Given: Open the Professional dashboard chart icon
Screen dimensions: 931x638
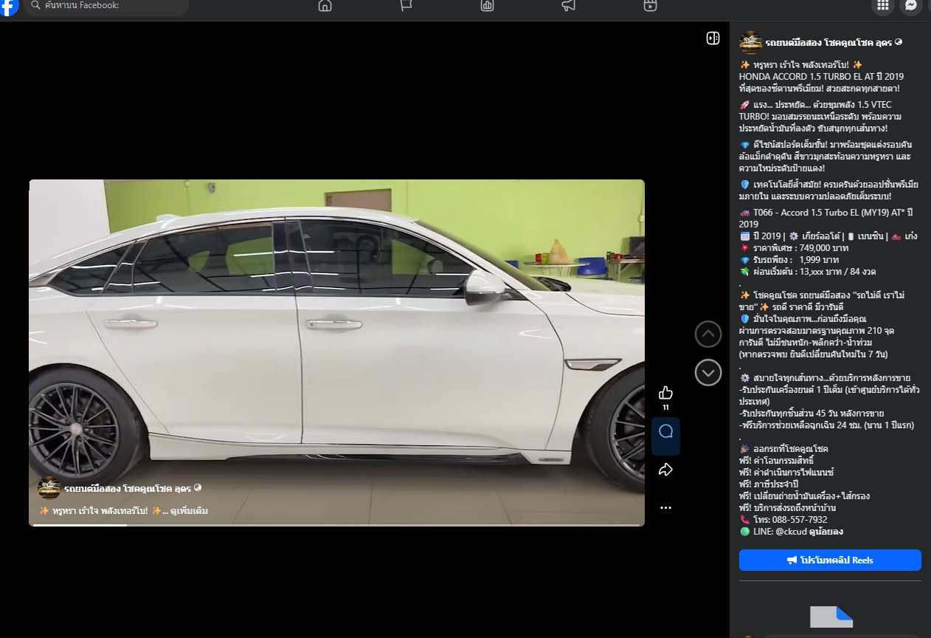Looking at the screenshot, I should (x=487, y=6).
